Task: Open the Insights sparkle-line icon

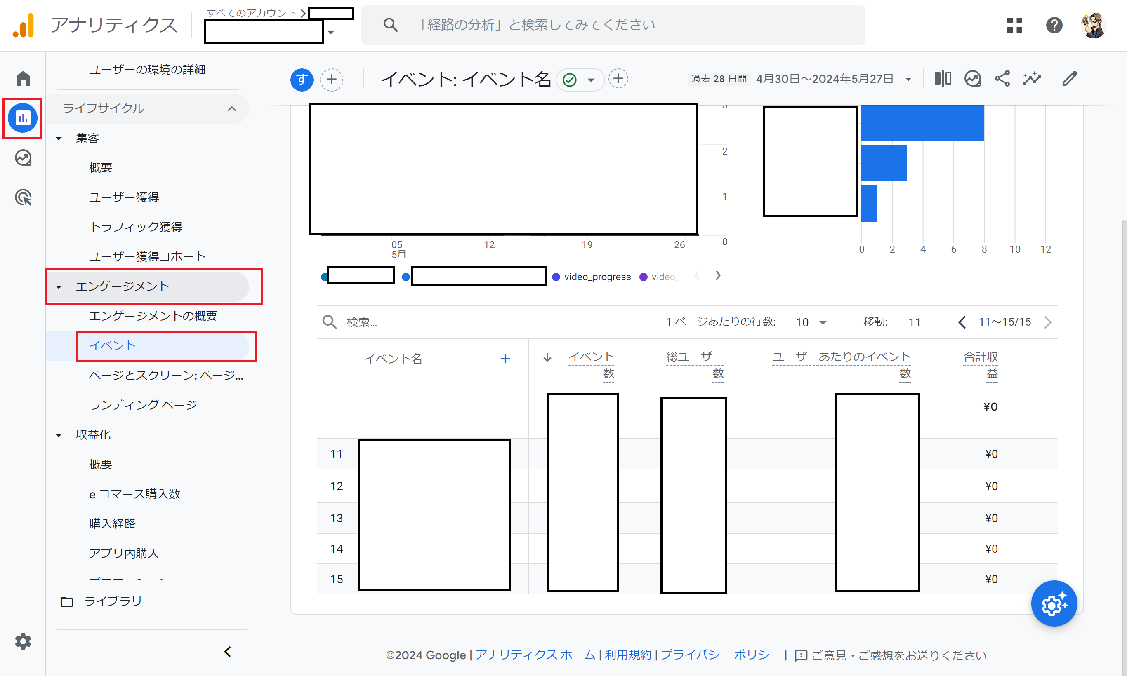Action: point(1032,79)
